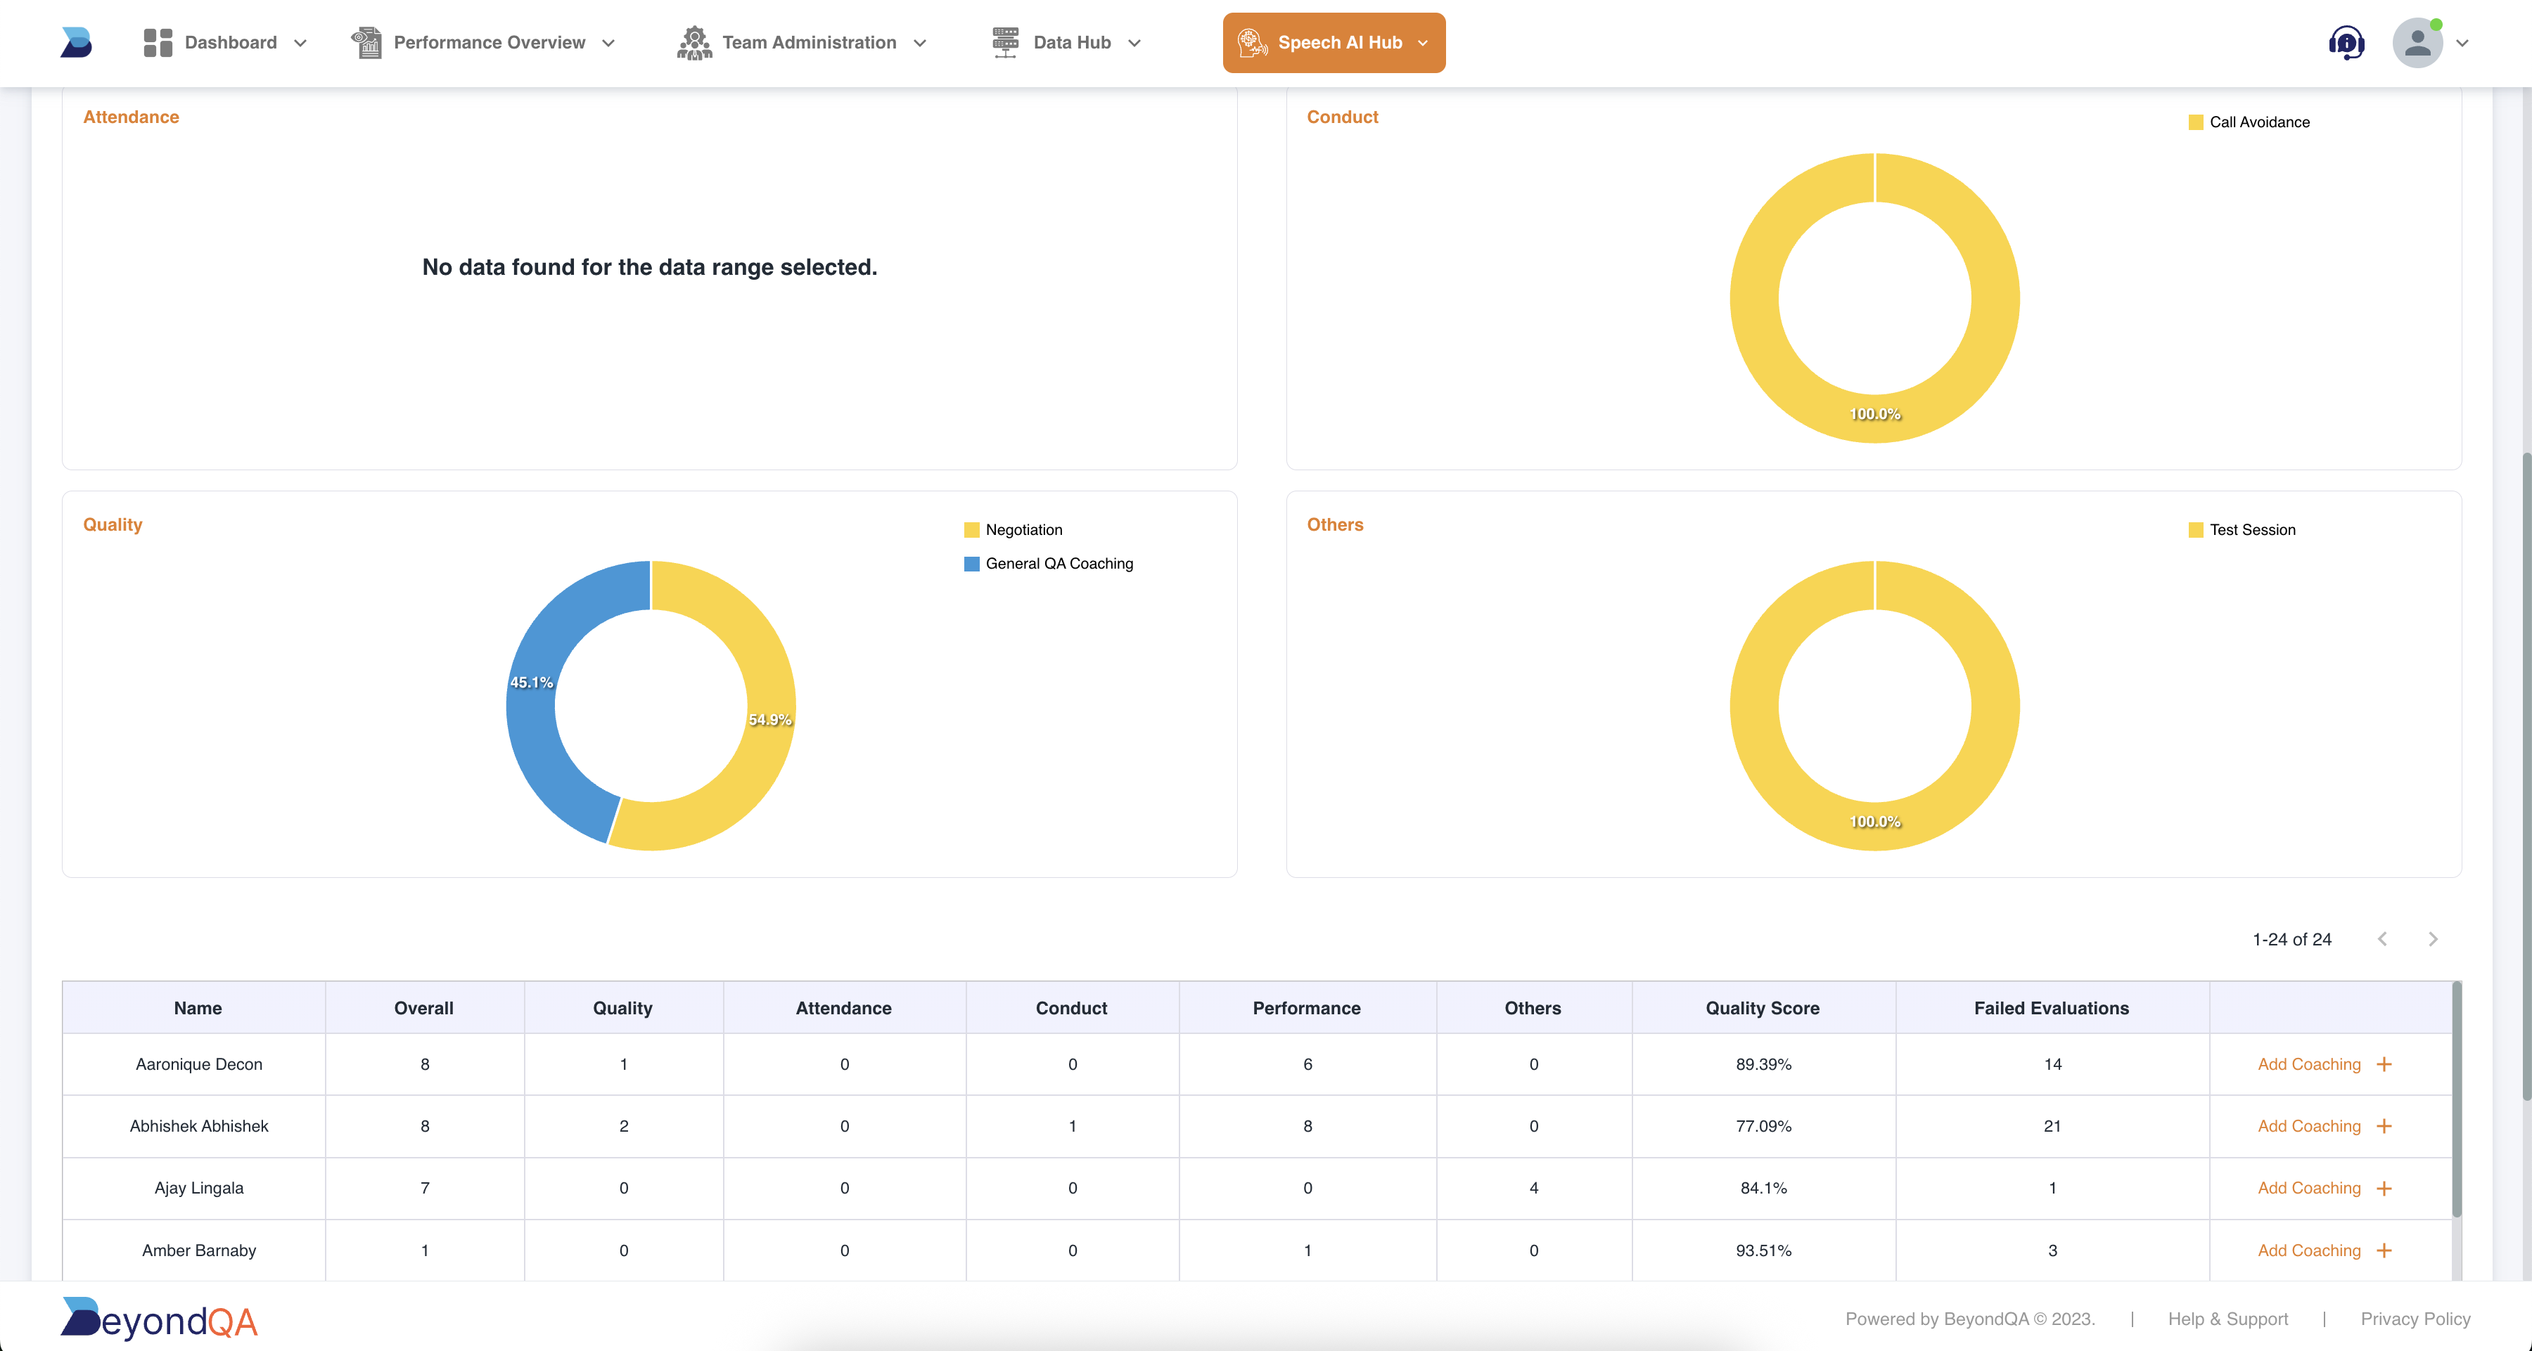Screen dimensions: 2532x1351
Task: Click the Test Session yellow legend swatch
Action: point(2196,531)
